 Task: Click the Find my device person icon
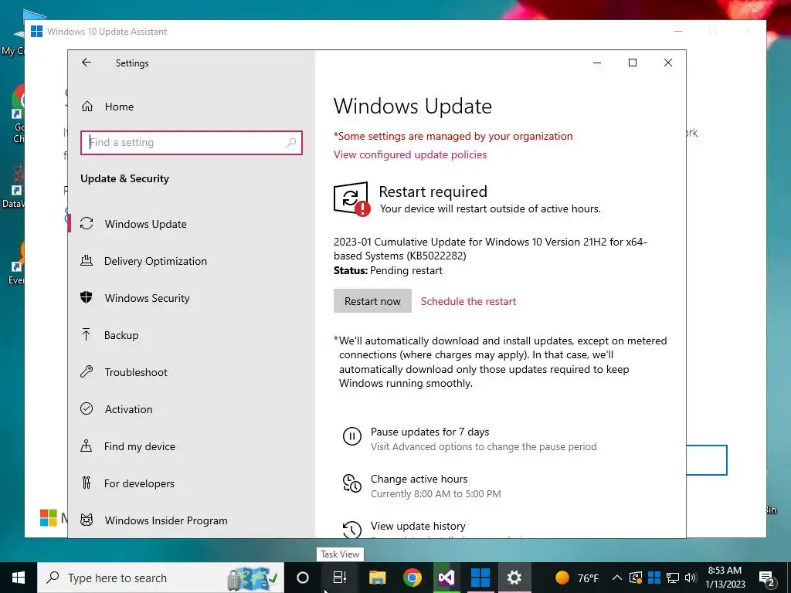[87, 446]
